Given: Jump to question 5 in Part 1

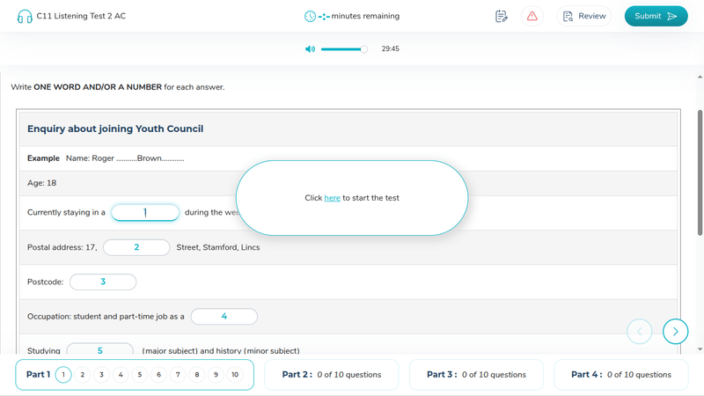Looking at the screenshot, I should [140, 375].
